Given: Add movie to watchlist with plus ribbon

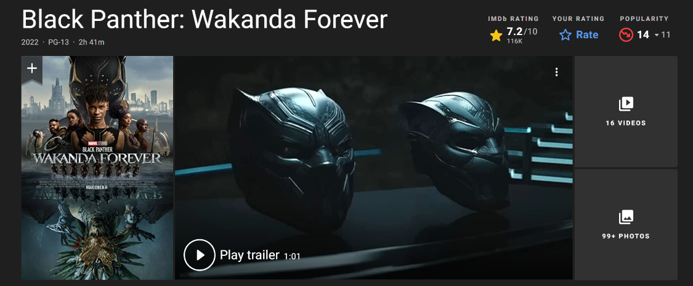Looking at the screenshot, I should pos(32,70).
